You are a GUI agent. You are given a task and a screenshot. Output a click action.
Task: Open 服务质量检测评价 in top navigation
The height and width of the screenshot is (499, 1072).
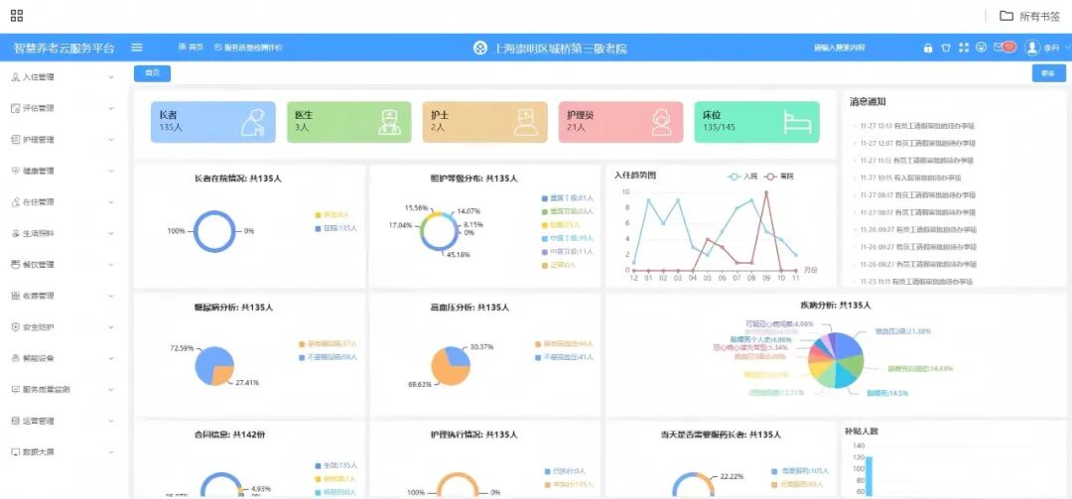coord(248,48)
